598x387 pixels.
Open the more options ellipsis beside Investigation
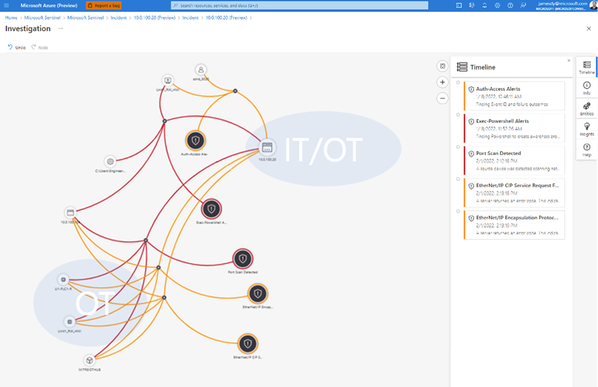pos(61,29)
